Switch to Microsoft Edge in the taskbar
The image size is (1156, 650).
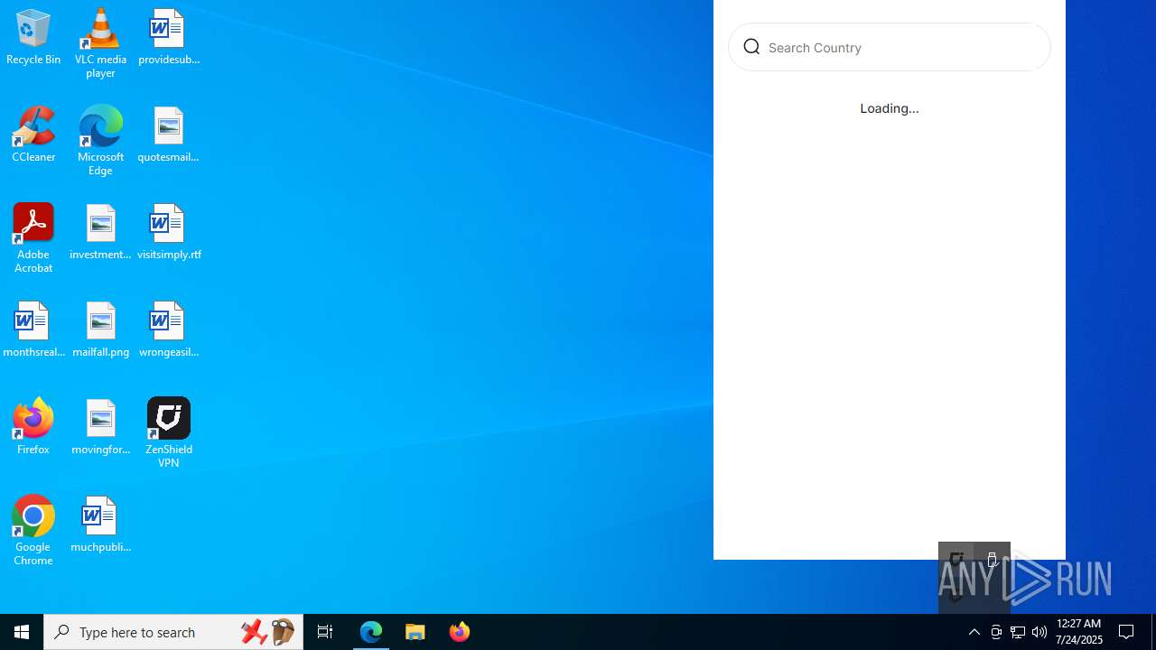(x=371, y=632)
